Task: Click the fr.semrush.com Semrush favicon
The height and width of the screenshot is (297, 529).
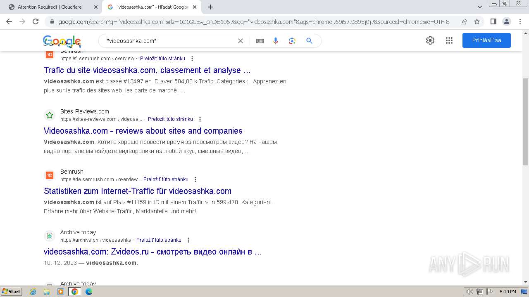Action: 50,55
